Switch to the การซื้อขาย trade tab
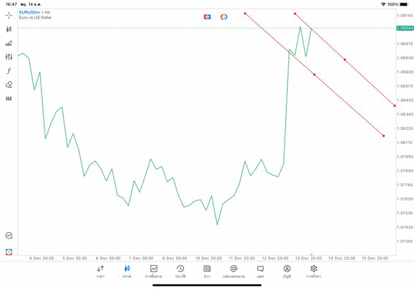This screenshot has width=414, height=289. (153, 272)
